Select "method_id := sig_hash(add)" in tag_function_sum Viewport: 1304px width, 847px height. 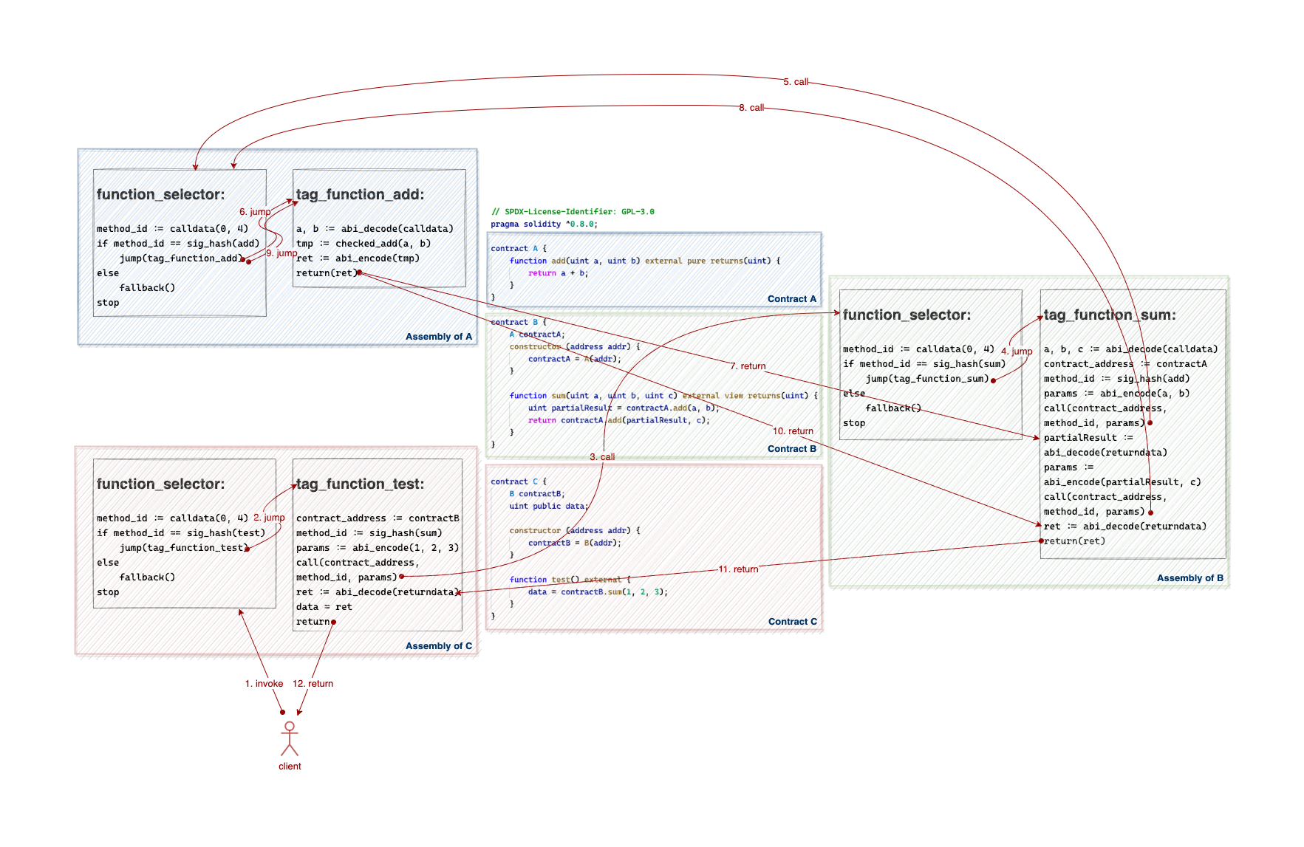[1116, 379]
